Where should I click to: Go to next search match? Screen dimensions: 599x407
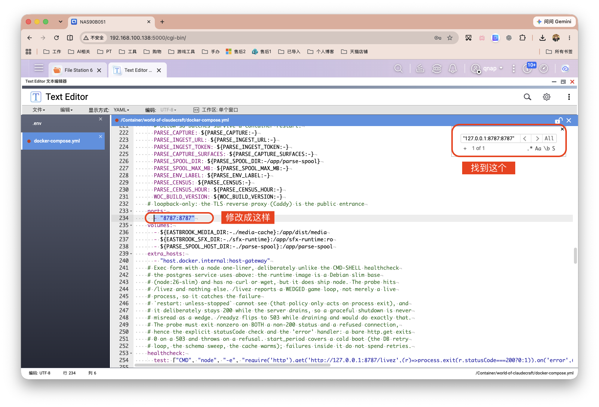click(x=537, y=138)
